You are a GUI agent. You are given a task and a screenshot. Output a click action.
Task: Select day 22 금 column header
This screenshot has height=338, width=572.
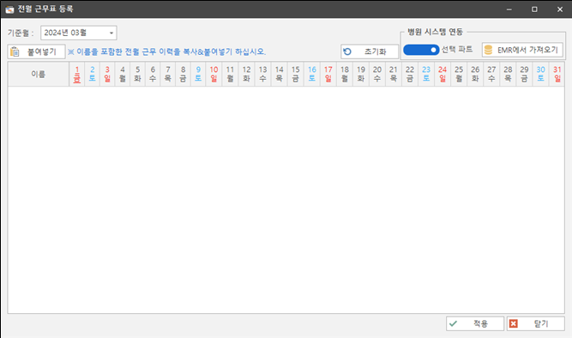(410, 74)
